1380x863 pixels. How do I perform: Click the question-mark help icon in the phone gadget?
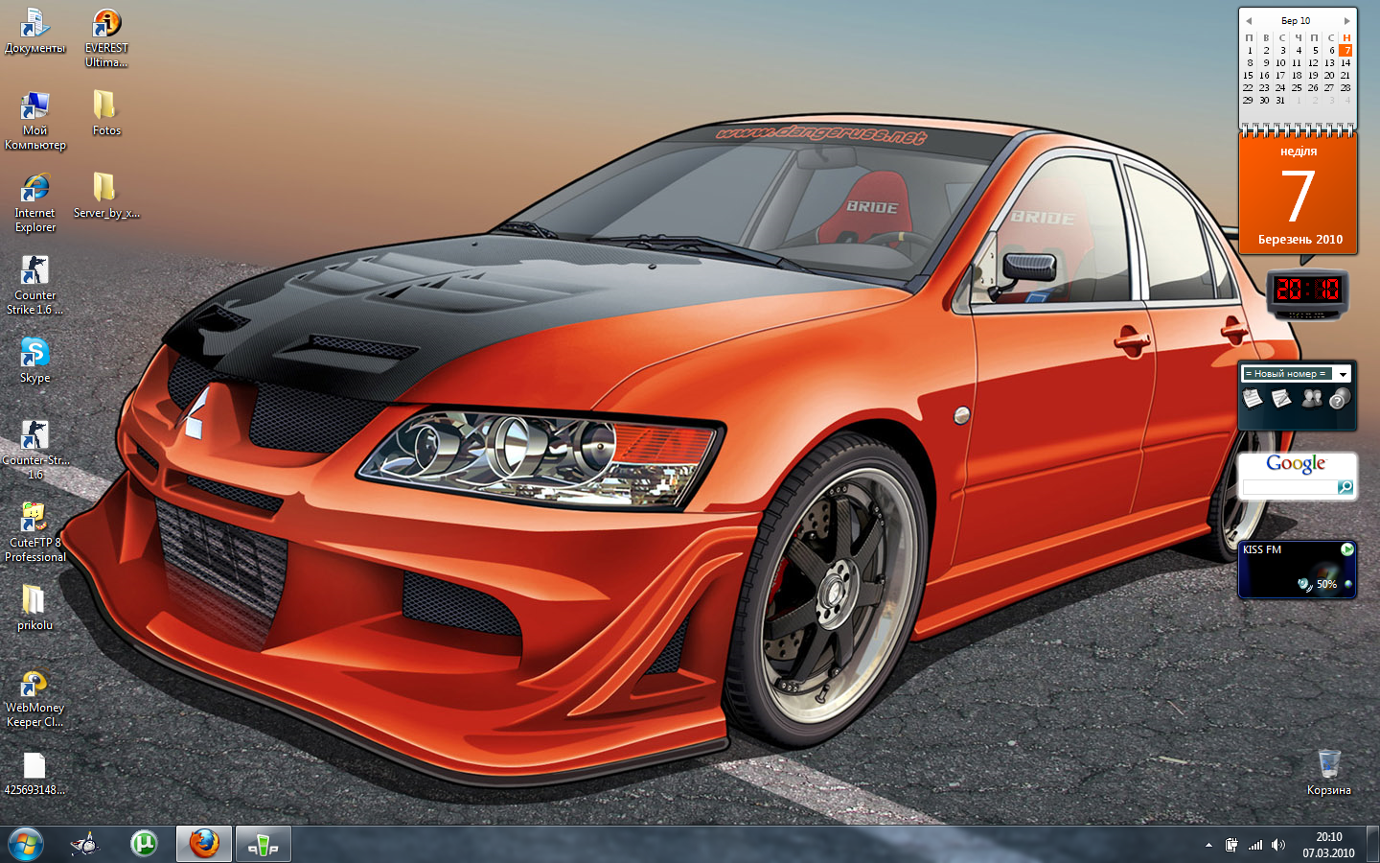[x=1340, y=398]
